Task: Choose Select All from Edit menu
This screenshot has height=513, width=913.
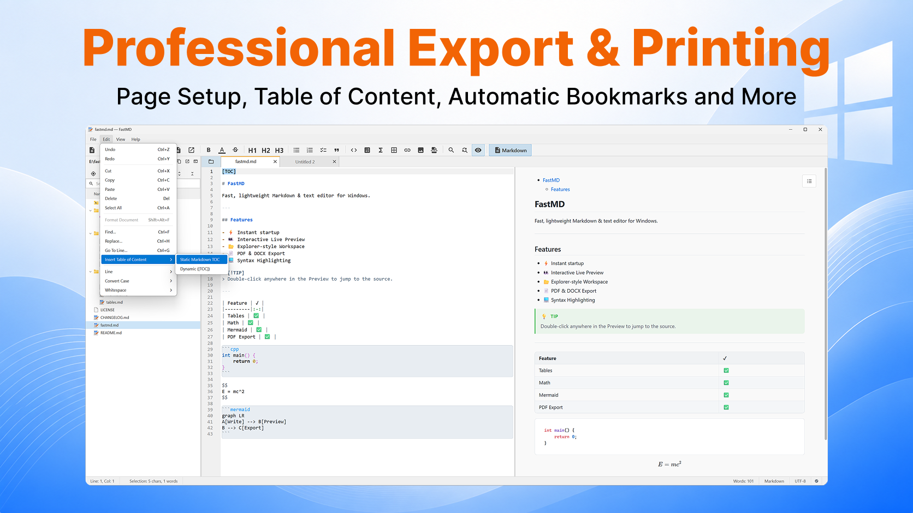Action: coord(138,208)
